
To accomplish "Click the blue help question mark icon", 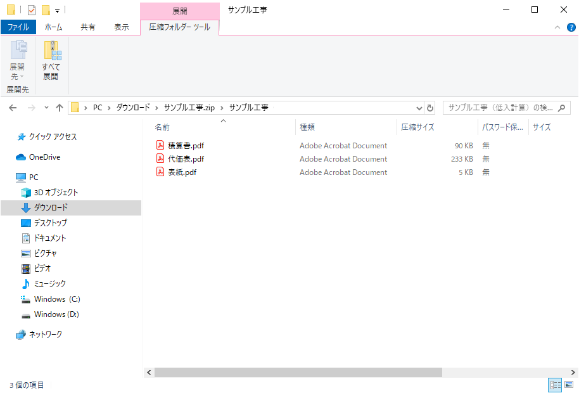I will point(571,27).
